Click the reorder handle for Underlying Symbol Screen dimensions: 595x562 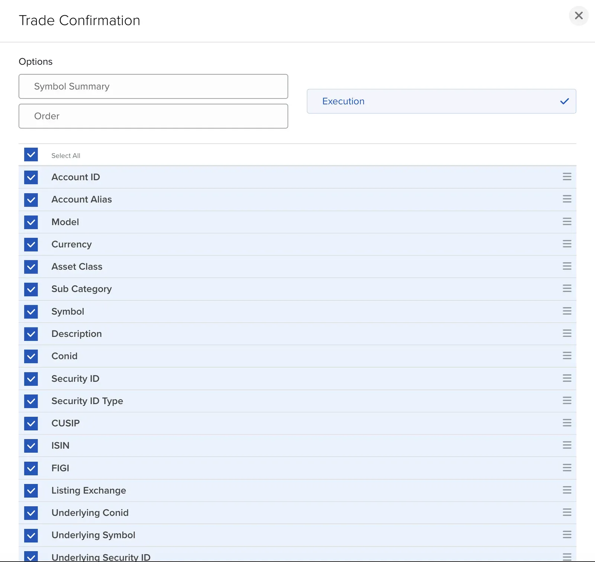point(567,534)
